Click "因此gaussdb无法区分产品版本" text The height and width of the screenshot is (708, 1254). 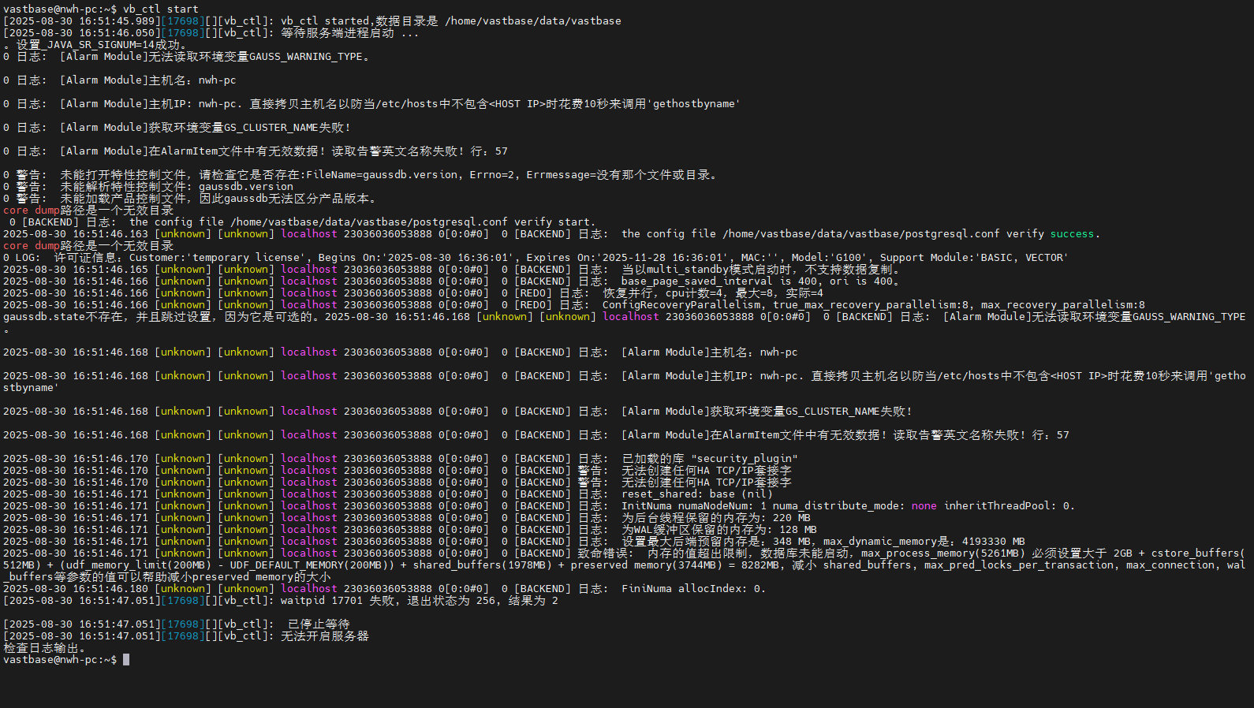click(284, 199)
